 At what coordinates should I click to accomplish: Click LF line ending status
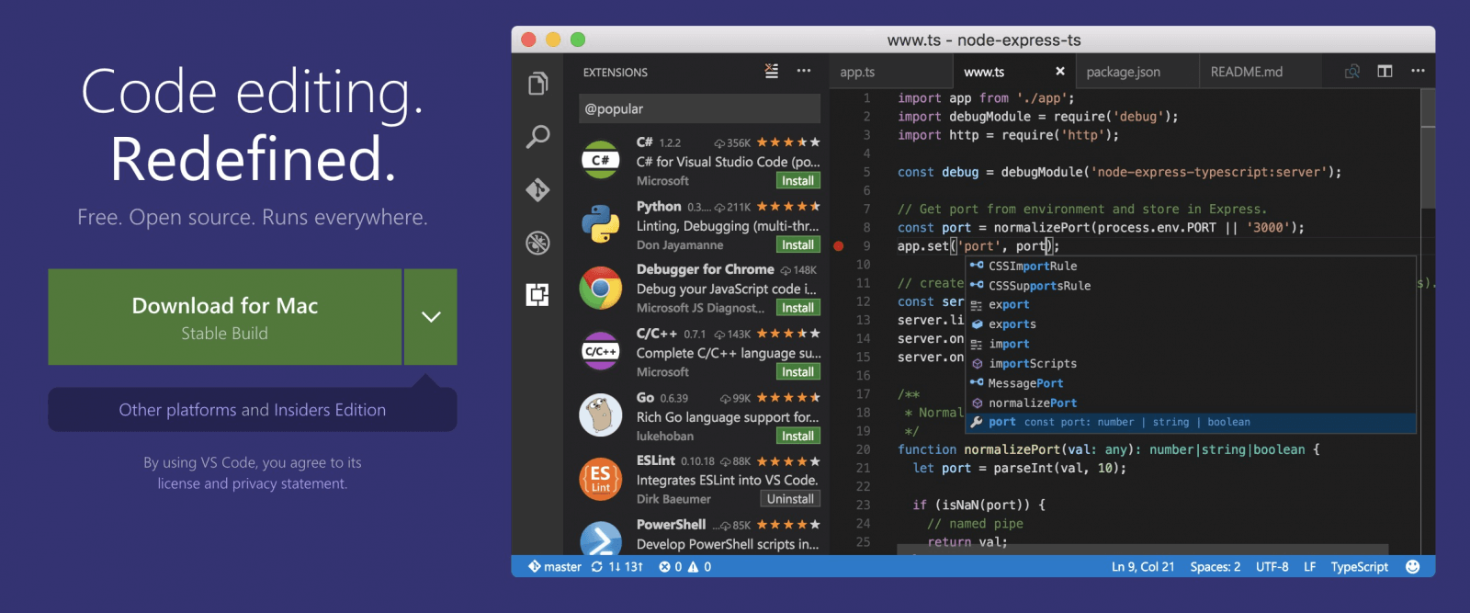[x=1309, y=567]
